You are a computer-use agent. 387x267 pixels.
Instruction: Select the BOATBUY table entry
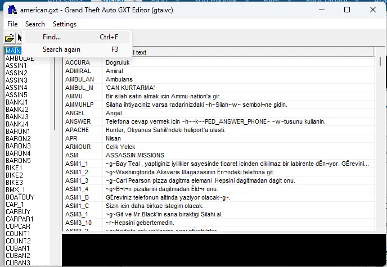pos(20,197)
